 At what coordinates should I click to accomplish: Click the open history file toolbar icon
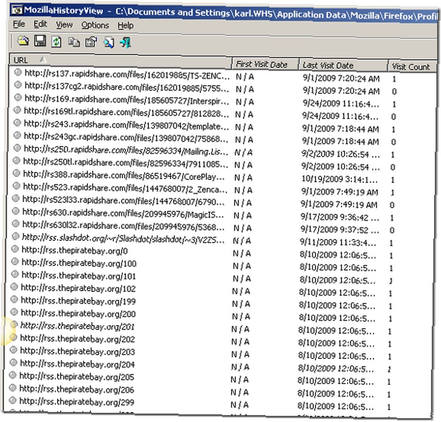pyautogui.click(x=23, y=41)
